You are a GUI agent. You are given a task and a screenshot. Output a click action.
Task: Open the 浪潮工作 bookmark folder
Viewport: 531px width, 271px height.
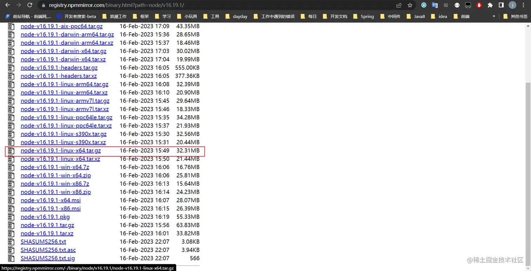tap(114, 16)
